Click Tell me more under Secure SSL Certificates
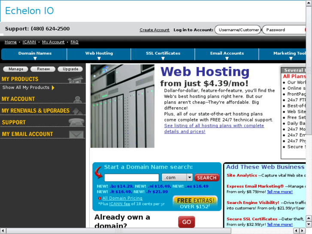This screenshot has width=312, height=234. tap(279, 225)
